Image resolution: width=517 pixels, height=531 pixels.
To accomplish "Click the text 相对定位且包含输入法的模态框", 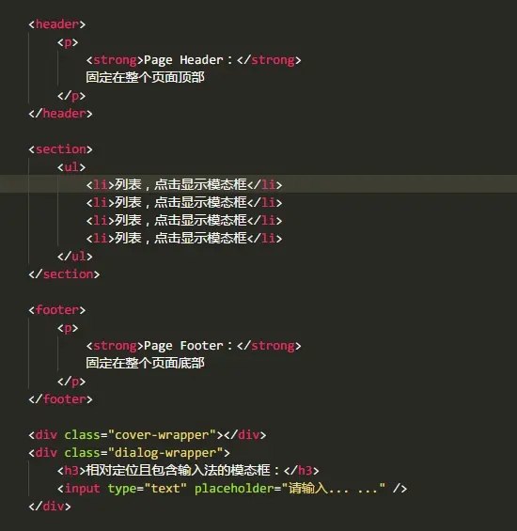I will 179,471.
